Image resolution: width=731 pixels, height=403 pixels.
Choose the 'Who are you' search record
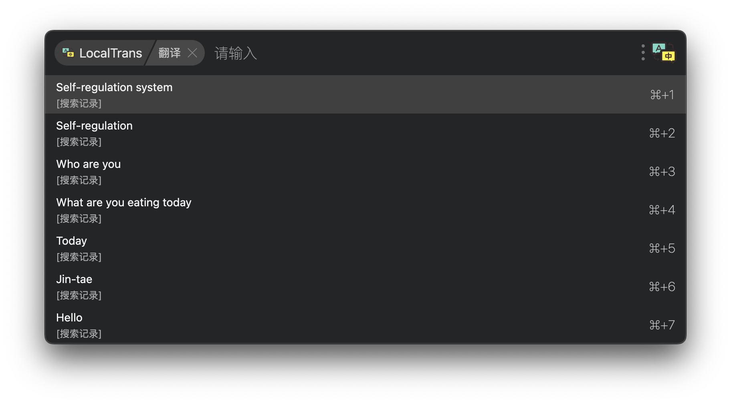pos(365,171)
